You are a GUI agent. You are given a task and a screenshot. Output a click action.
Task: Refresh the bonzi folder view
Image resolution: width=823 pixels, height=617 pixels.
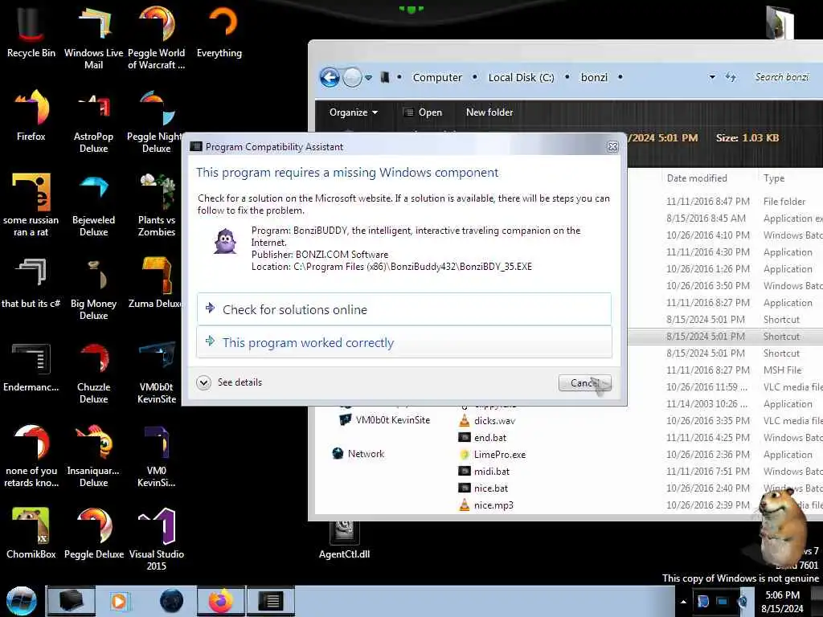coord(731,77)
